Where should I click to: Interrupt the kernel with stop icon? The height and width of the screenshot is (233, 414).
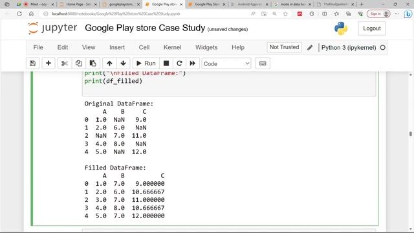(x=166, y=63)
